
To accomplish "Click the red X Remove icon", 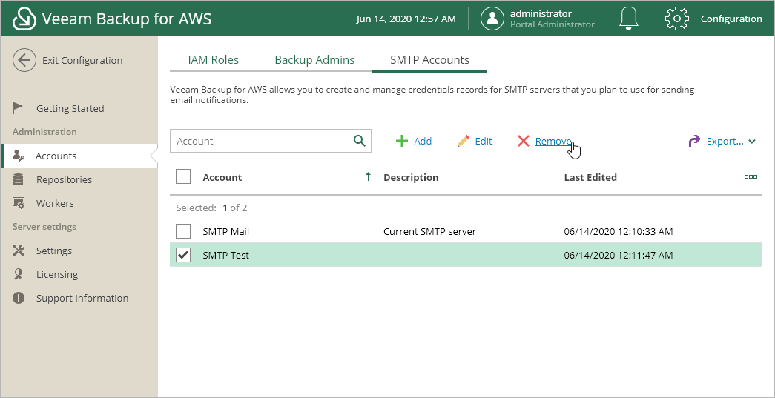I will 524,141.
